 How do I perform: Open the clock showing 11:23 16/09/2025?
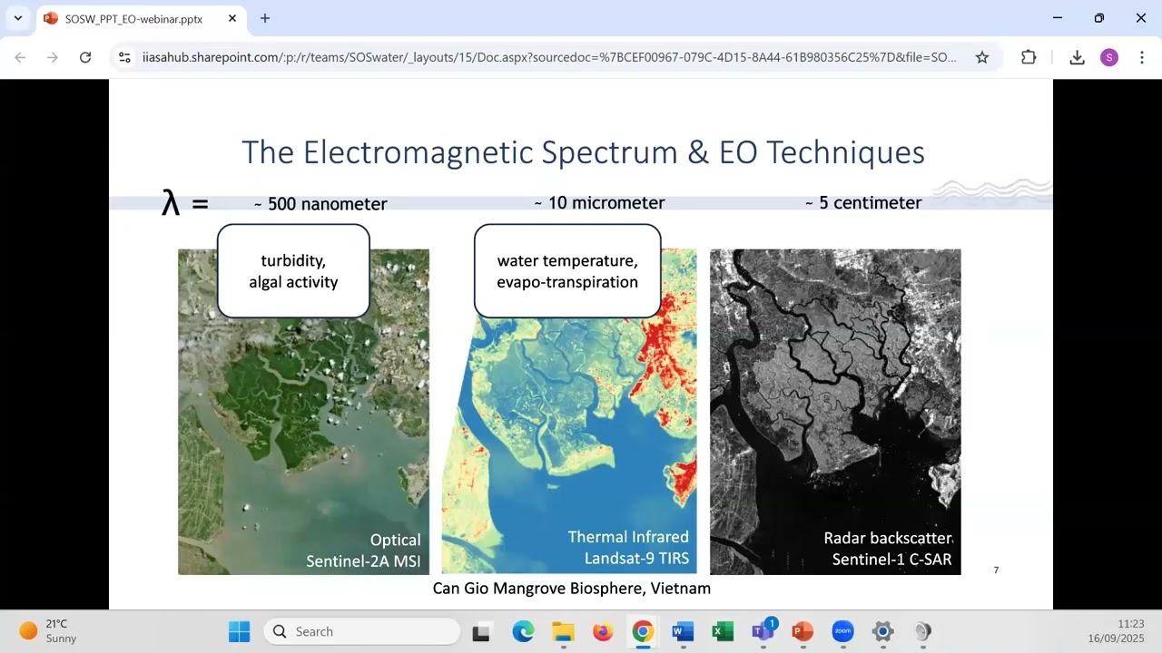[1117, 631]
